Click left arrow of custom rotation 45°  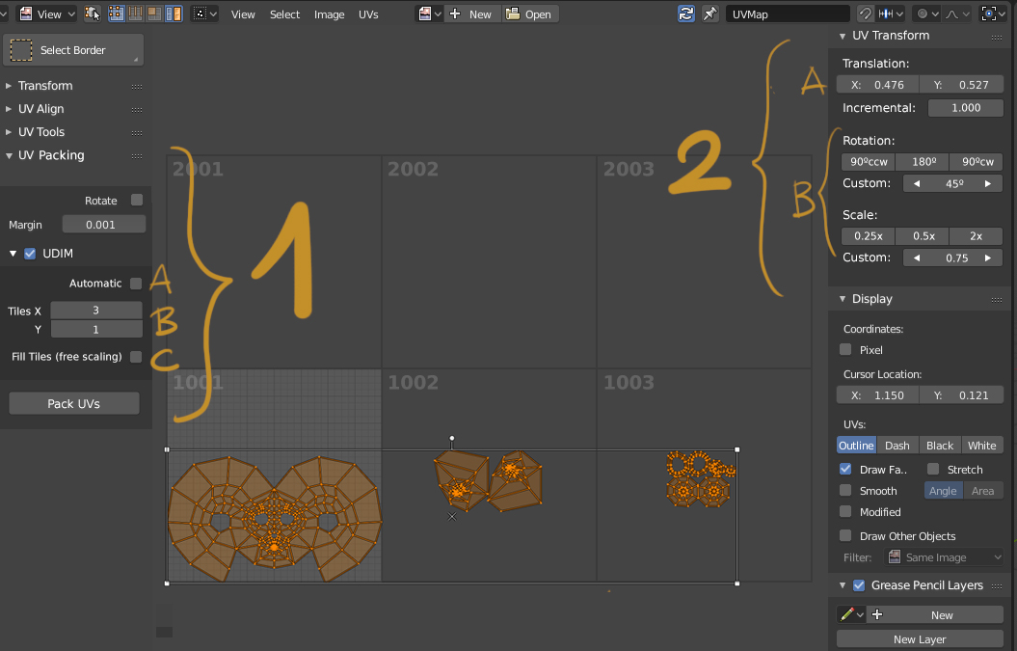click(917, 183)
